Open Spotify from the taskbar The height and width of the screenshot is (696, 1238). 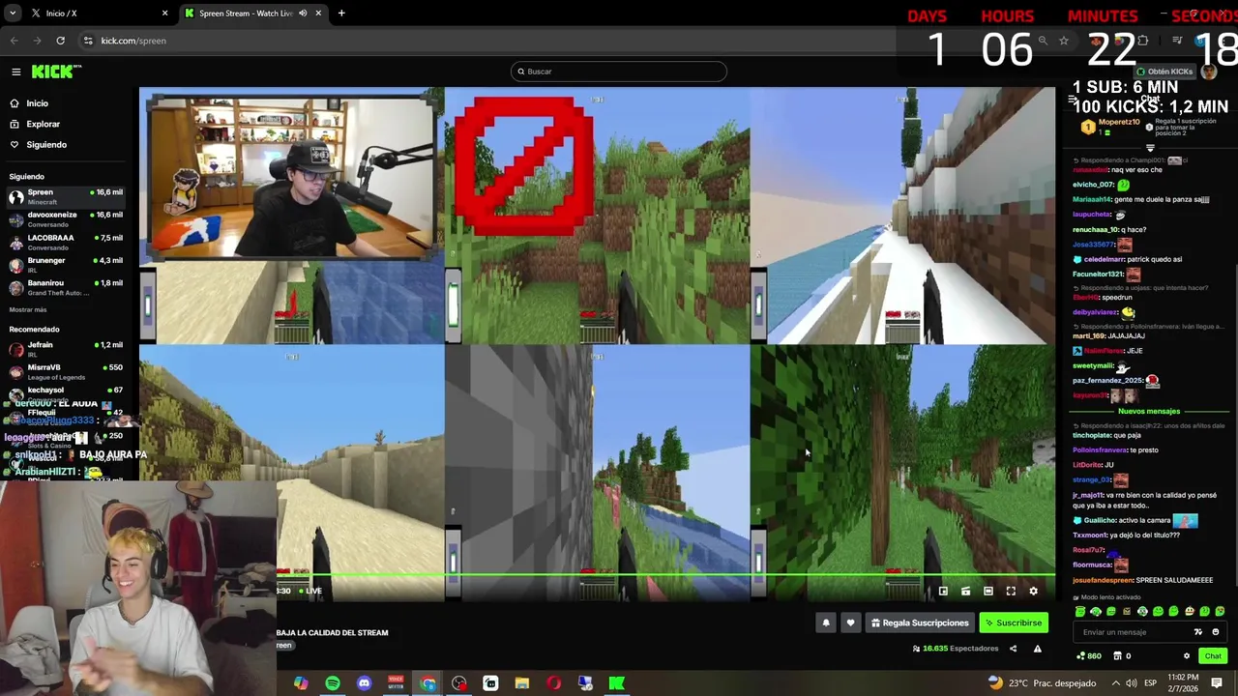pyautogui.click(x=333, y=683)
